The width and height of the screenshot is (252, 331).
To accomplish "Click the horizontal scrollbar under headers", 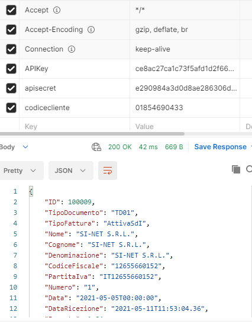I will 92,134.
